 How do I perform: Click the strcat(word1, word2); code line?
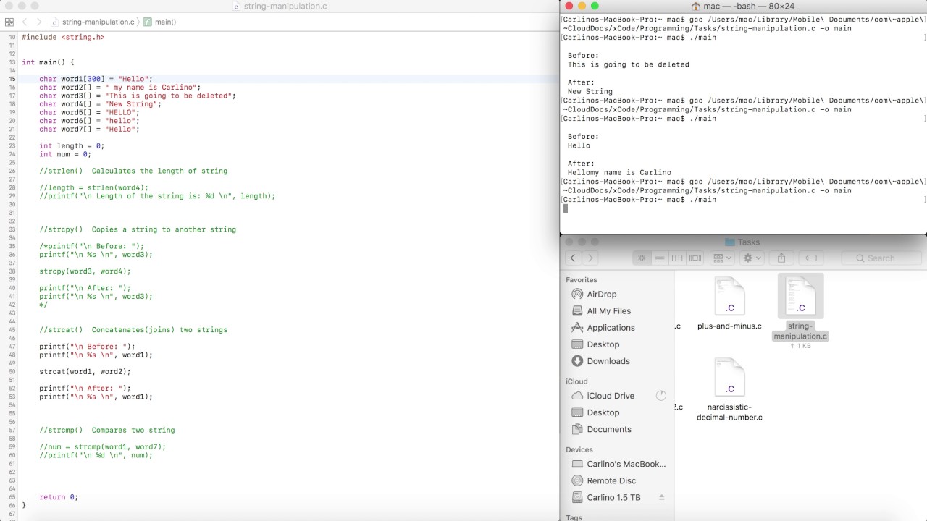pyautogui.click(x=85, y=371)
